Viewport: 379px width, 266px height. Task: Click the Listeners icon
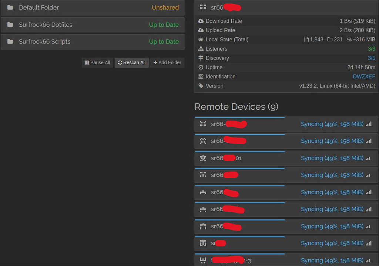click(x=201, y=49)
